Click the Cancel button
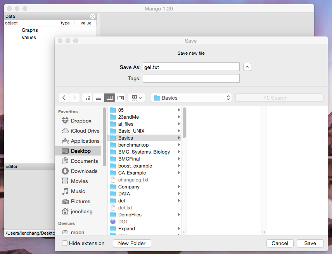332x254 pixels. tap(280, 243)
